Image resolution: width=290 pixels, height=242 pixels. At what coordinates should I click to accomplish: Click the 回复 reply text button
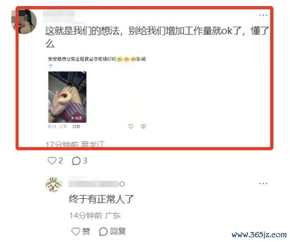click(x=118, y=231)
